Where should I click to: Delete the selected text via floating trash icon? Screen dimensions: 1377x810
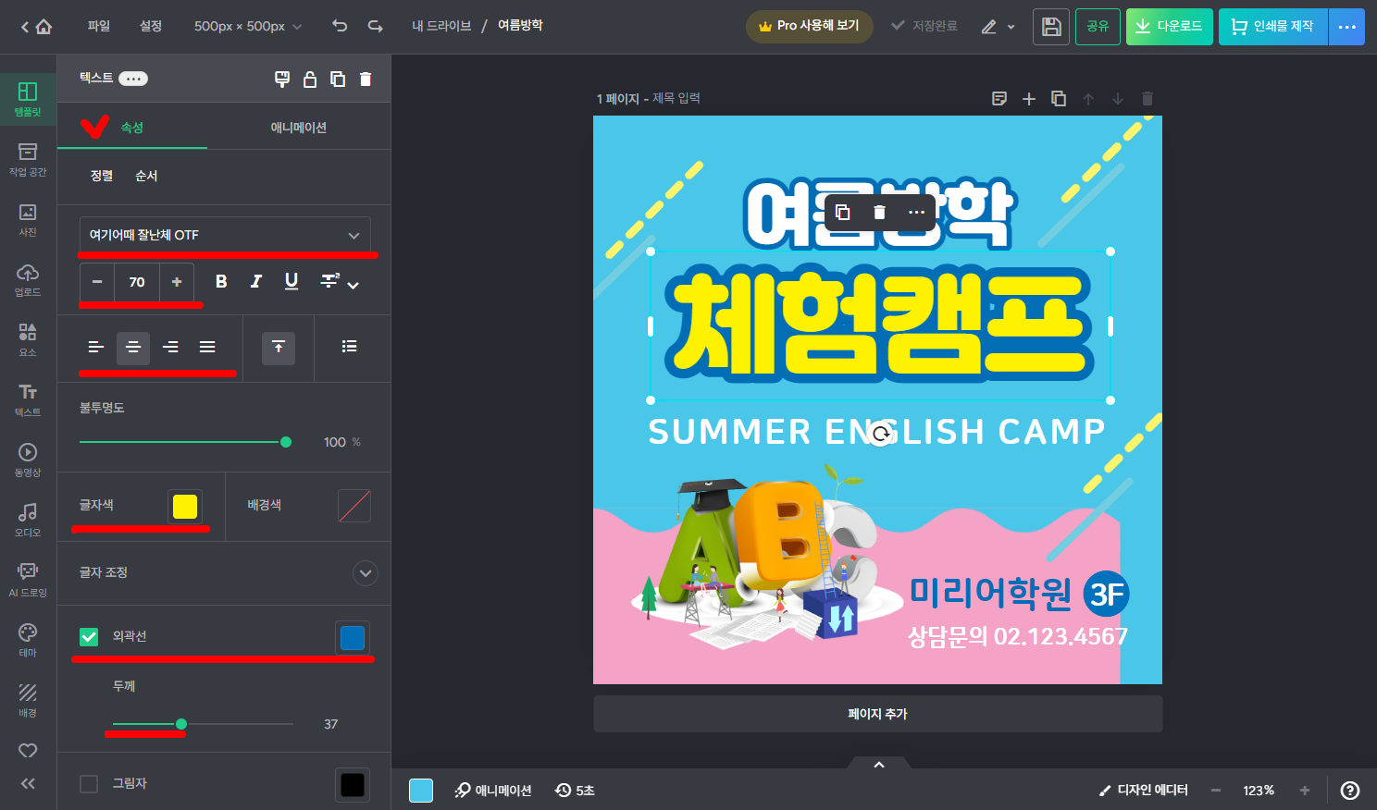click(878, 213)
